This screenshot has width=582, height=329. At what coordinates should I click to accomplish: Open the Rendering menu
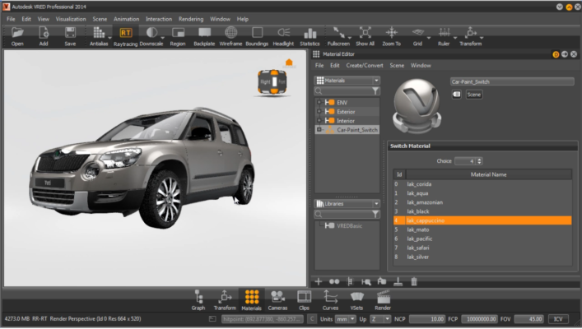tap(191, 19)
